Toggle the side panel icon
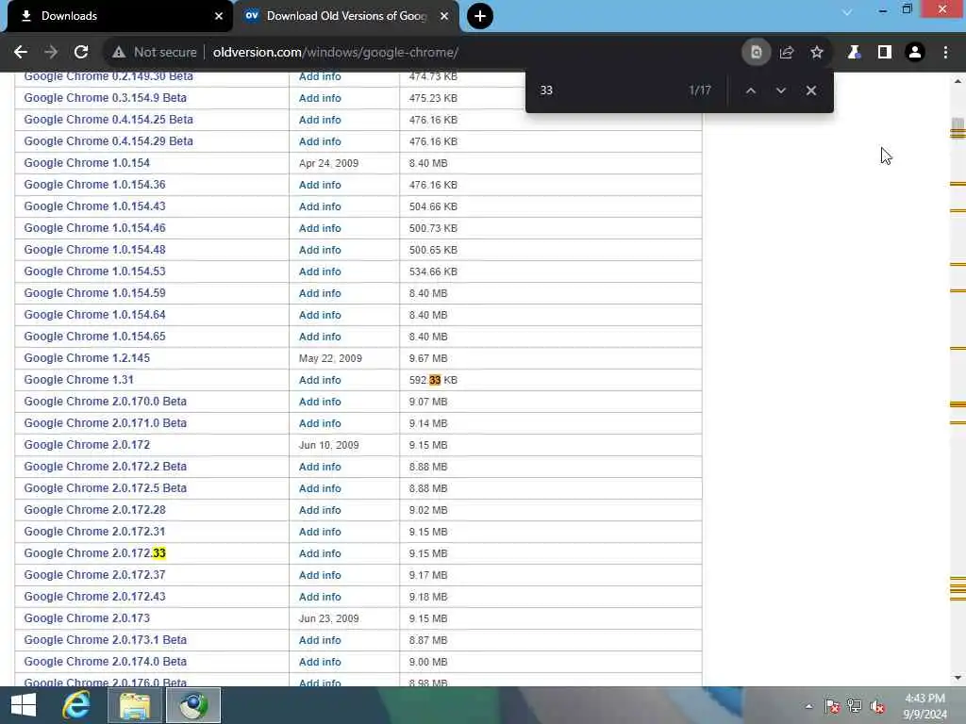Image resolution: width=966 pixels, height=724 pixels. coord(885,53)
